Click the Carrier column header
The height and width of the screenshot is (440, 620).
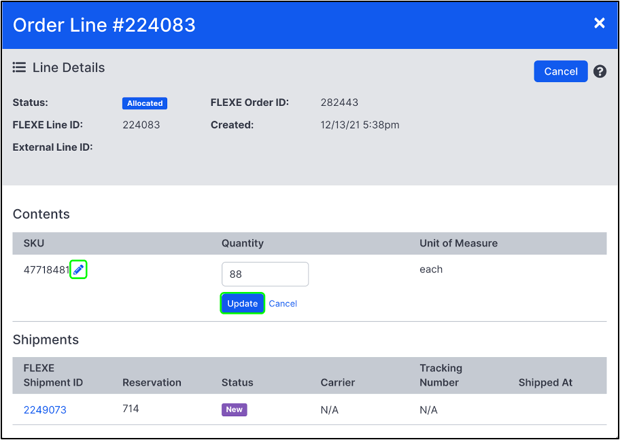338,383
